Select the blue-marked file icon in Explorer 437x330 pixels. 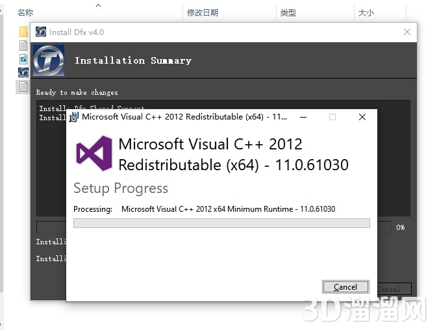(x=23, y=59)
